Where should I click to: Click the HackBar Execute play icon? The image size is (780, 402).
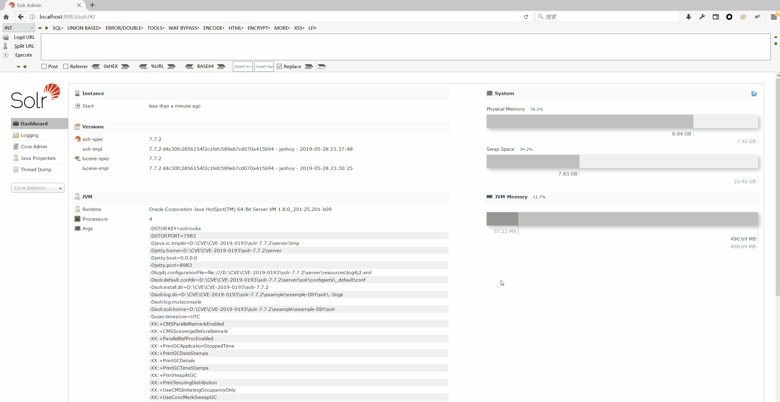point(6,55)
